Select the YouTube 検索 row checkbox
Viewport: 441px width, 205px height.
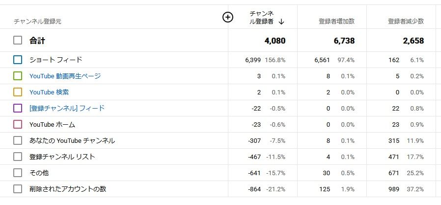[18, 92]
